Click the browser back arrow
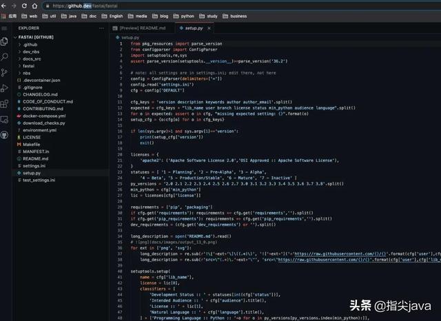Image resolution: width=441 pixels, height=321 pixels. (3, 6)
